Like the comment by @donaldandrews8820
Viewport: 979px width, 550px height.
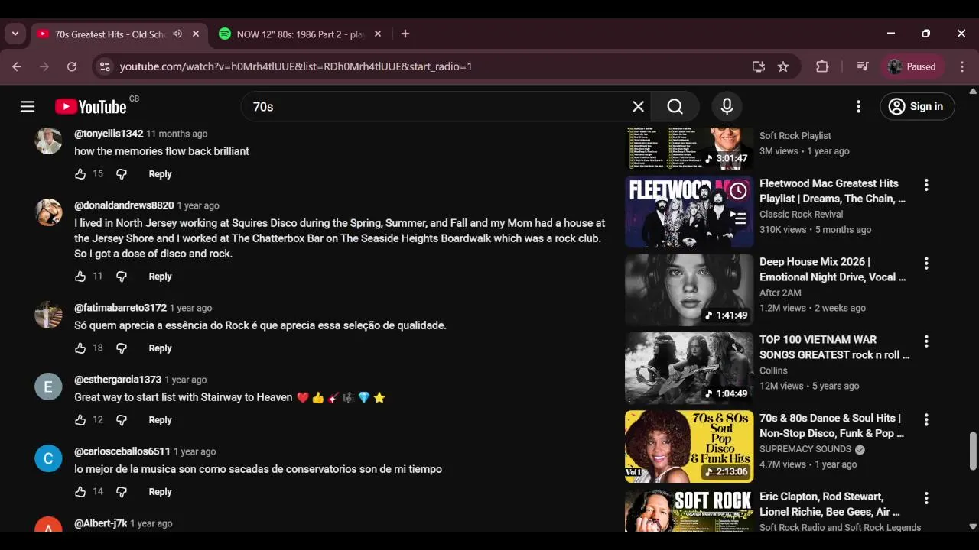(x=80, y=277)
